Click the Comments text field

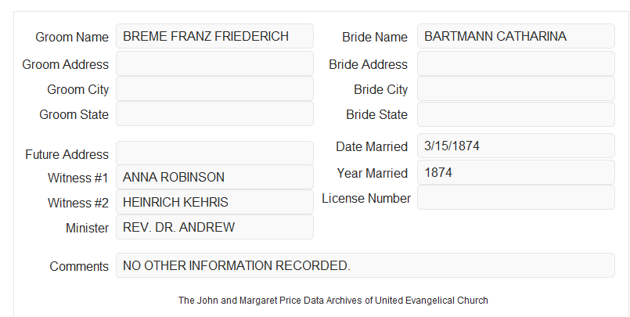[365, 265]
